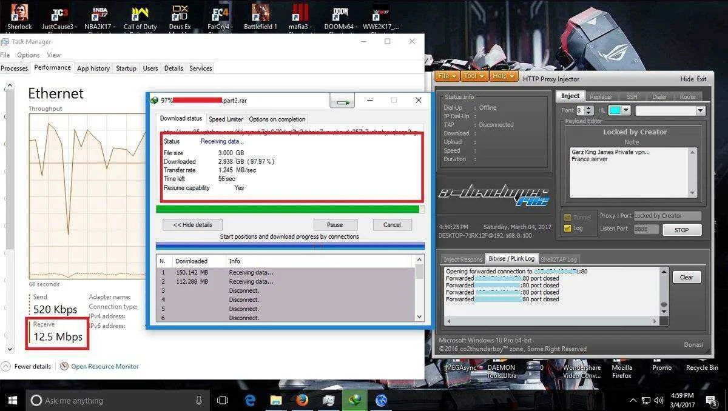Open HL highlight color dropdown arrow
This screenshot has height=411, width=728.
[626, 110]
